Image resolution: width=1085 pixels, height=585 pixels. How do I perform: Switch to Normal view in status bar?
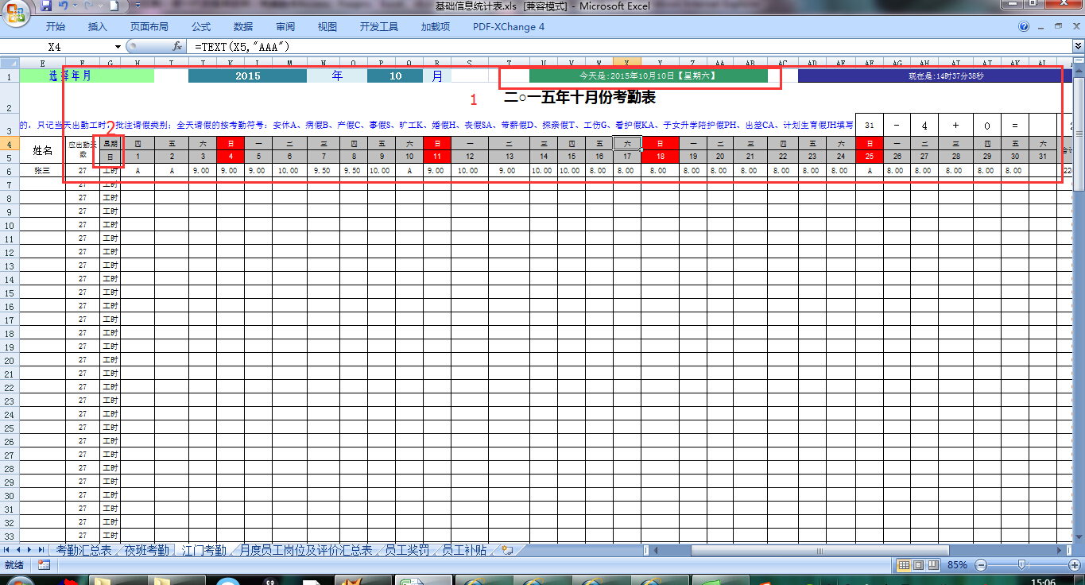click(x=903, y=565)
